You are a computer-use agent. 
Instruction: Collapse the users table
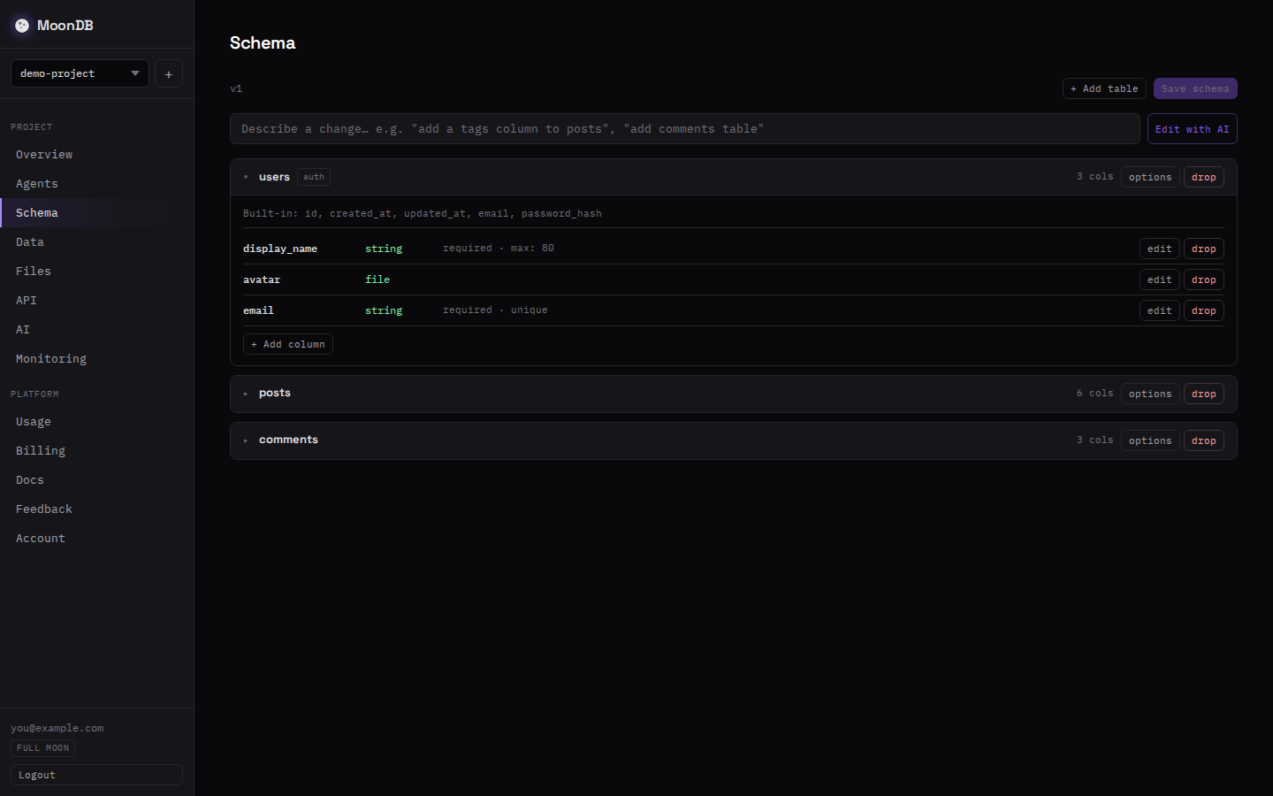click(x=246, y=177)
